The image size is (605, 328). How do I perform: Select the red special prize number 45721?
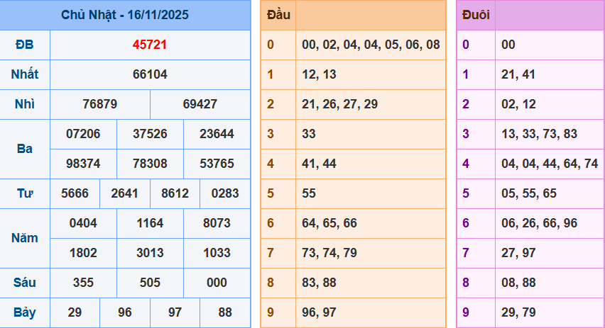pos(150,45)
